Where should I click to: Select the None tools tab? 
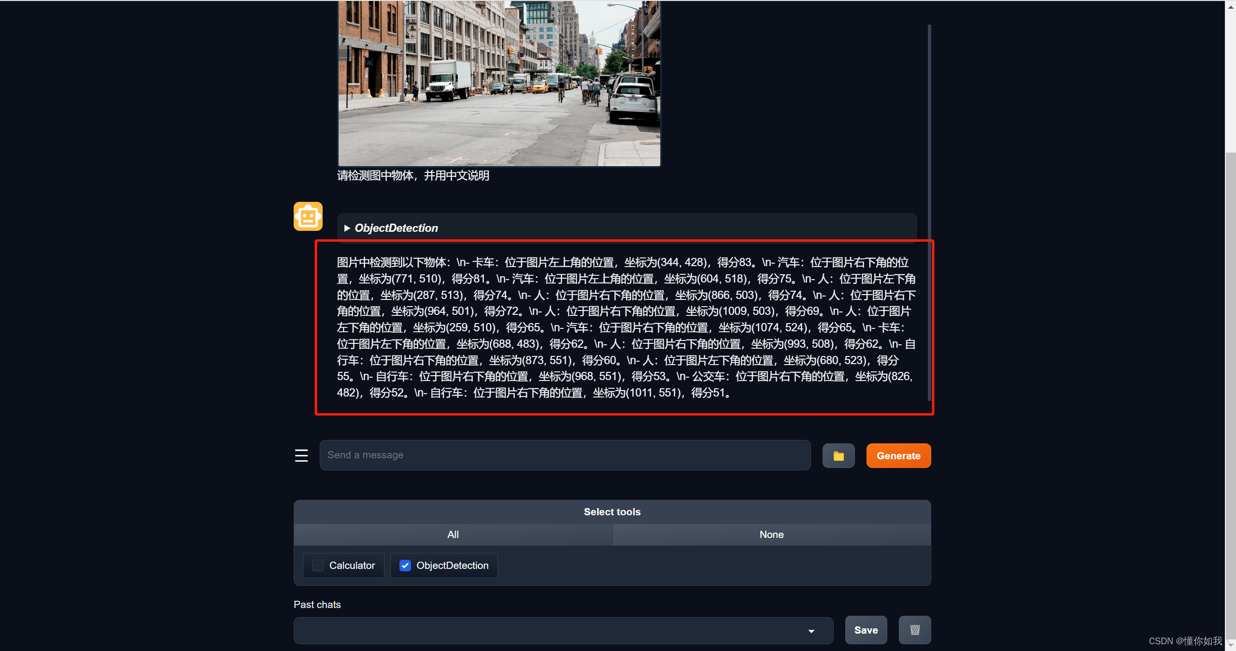(771, 535)
